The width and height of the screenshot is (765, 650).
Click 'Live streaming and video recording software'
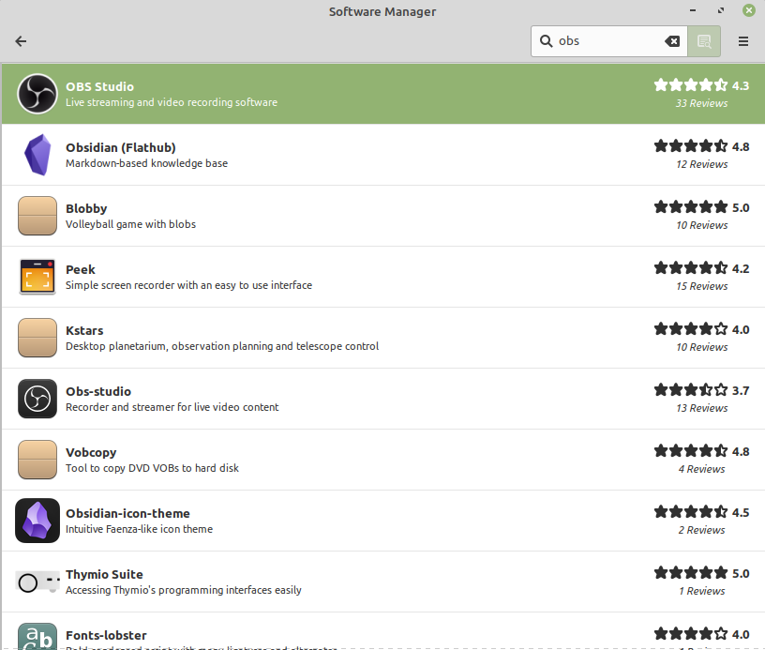[172, 102]
